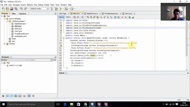Screen dimensions: 190x107
Task: Collapse the Source Packages node
Action: [4, 19]
